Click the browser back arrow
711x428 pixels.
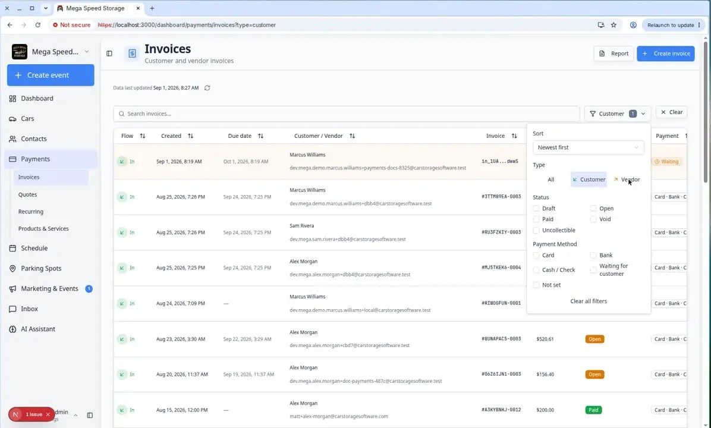[x=10, y=25]
